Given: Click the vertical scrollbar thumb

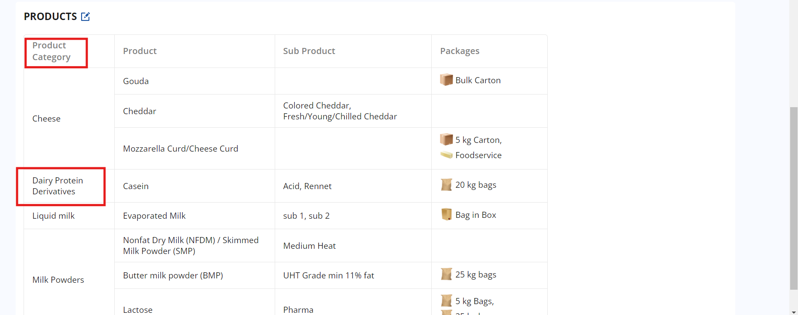Looking at the screenshot, I should tap(794, 198).
